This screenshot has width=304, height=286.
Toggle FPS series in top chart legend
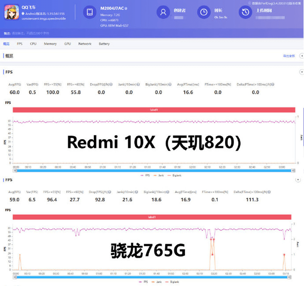[x=145, y=175]
